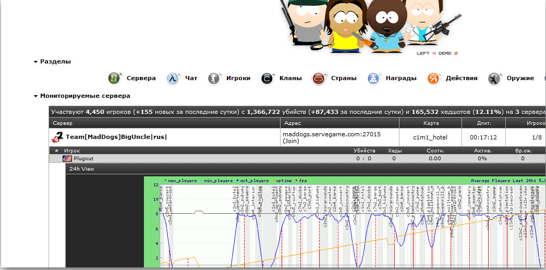
Task: Open the Действия page
Action: click(x=462, y=78)
